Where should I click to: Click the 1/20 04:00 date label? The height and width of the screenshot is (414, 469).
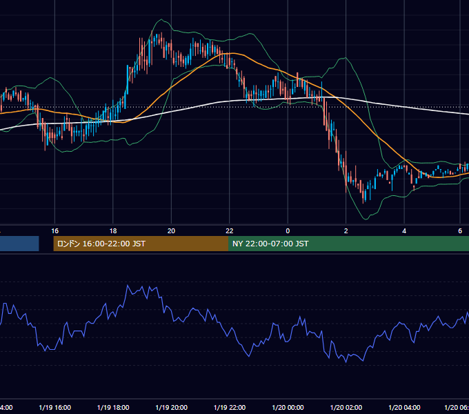click(x=404, y=408)
